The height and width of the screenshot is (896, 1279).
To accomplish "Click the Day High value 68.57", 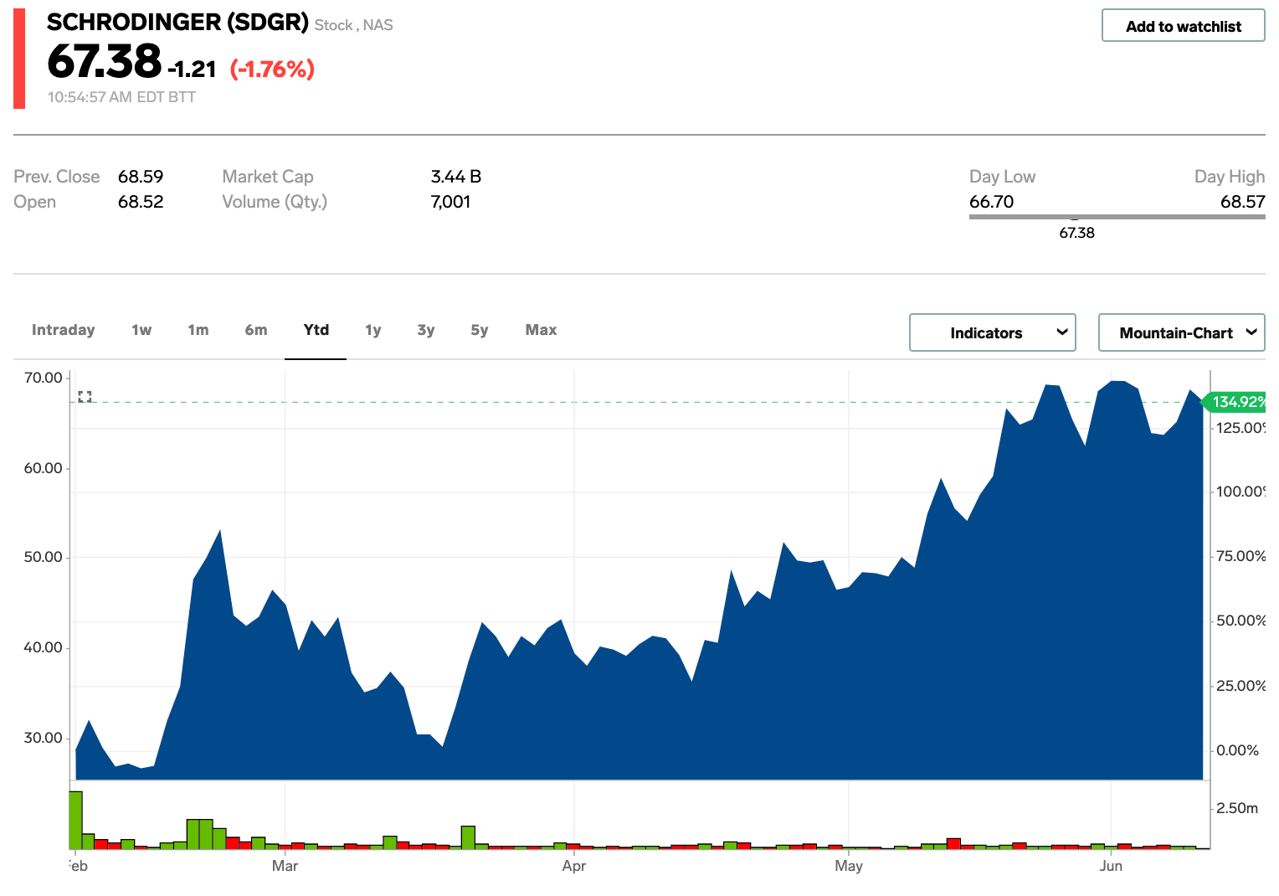I will [x=1242, y=202].
